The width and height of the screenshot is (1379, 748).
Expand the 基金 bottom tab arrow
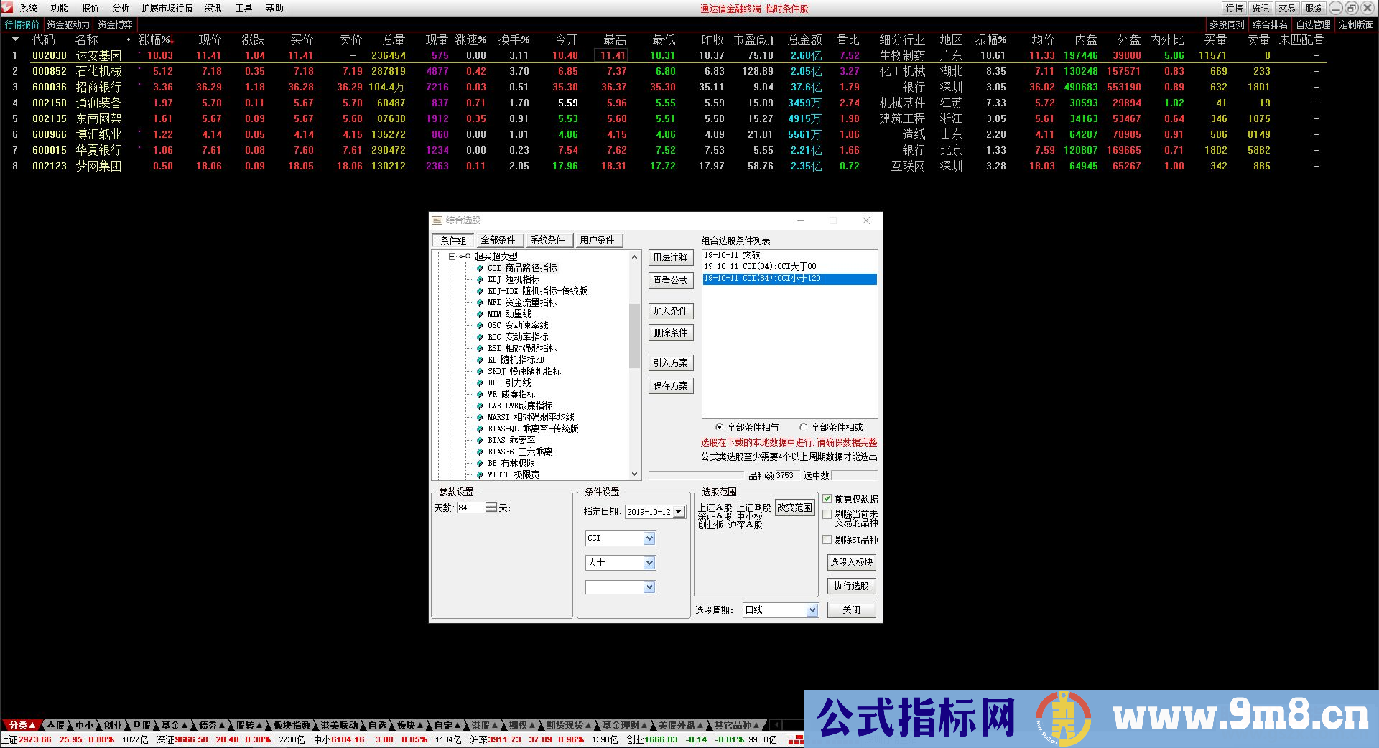185,726
